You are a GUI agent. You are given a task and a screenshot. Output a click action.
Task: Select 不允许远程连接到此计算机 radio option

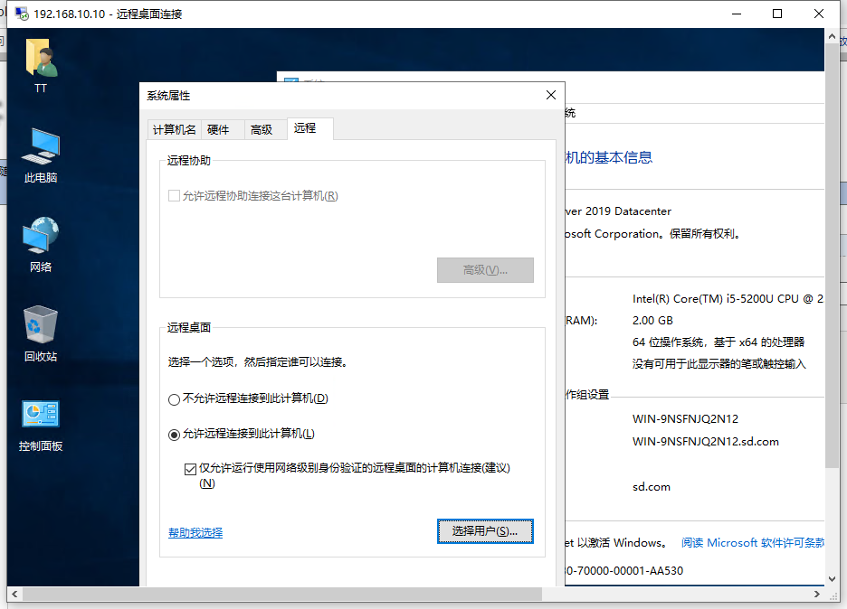174,399
